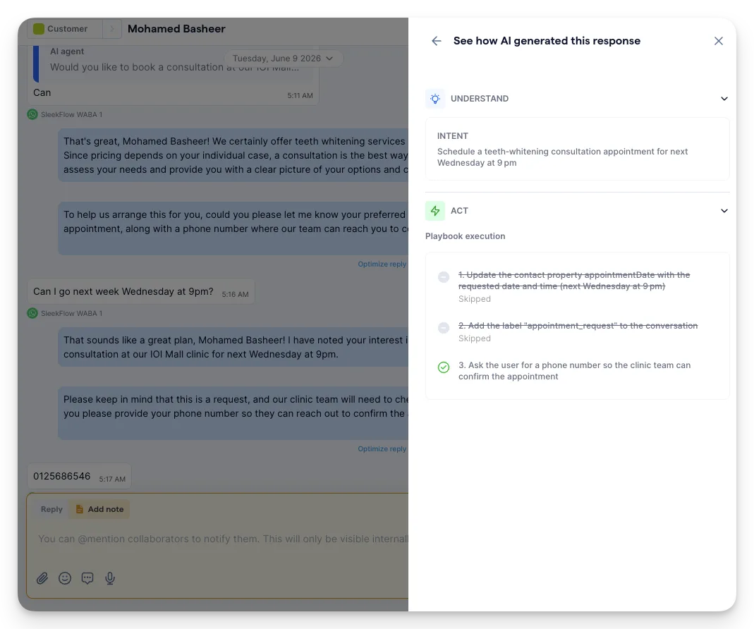
Task: Click the 'Playbook execution' heading
Action: [465, 236]
